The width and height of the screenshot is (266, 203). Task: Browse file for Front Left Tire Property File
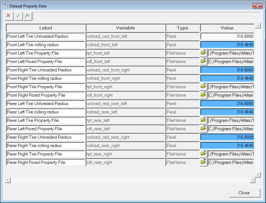click(x=203, y=53)
